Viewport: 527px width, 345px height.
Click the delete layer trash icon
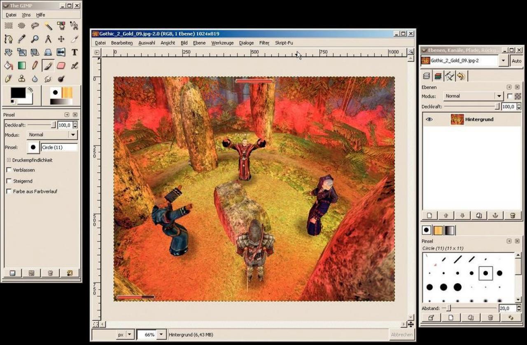[513, 215]
